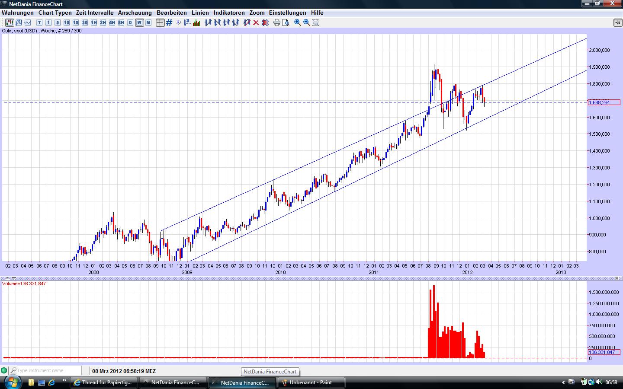The width and height of the screenshot is (623, 389).
Task: Print the chart using printer icon
Action: (277, 22)
